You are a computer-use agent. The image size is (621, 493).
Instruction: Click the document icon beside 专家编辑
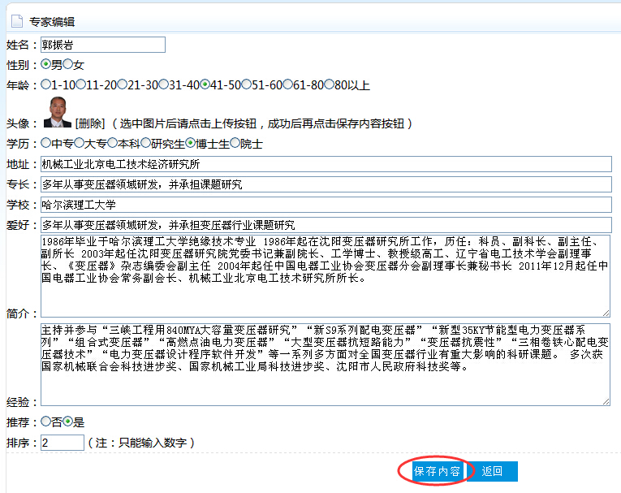click(x=16, y=21)
